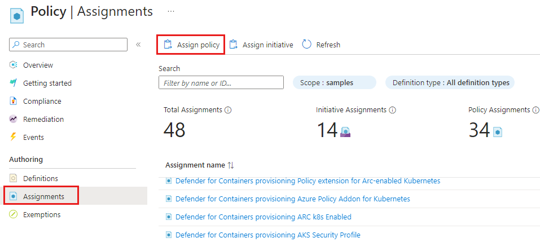Viewport: 540px width, 242px height.
Task: Click the Total Assignments info icon
Action: (x=228, y=110)
